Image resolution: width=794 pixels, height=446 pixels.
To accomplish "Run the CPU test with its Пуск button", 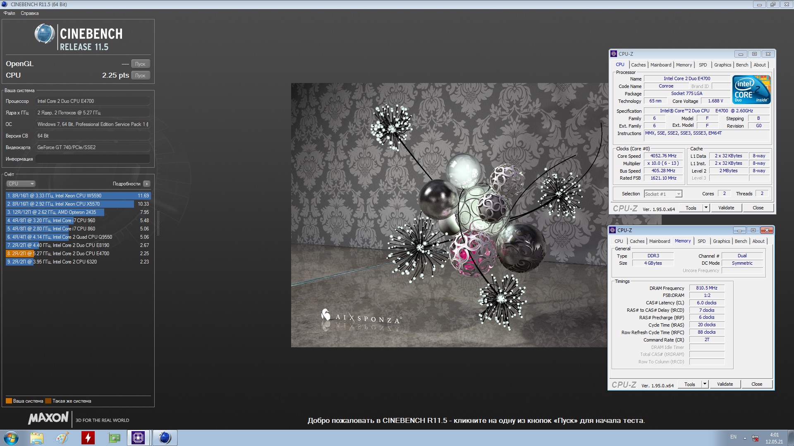I will click(140, 76).
